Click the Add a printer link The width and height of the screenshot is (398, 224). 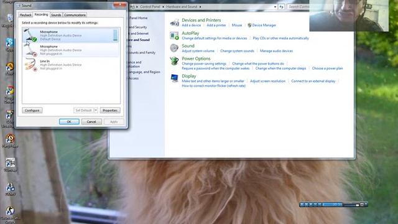tap(216, 25)
